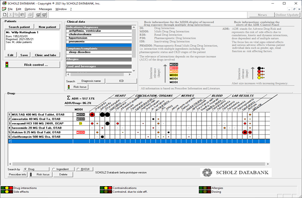The width and height of the screenshot is (302, 198).
Task: Click traffic light icon on Drug Risk focus button
Action: coord(31,174)
